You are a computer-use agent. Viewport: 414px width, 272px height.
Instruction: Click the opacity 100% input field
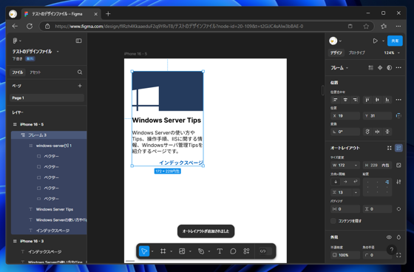(x=345, y=255)
